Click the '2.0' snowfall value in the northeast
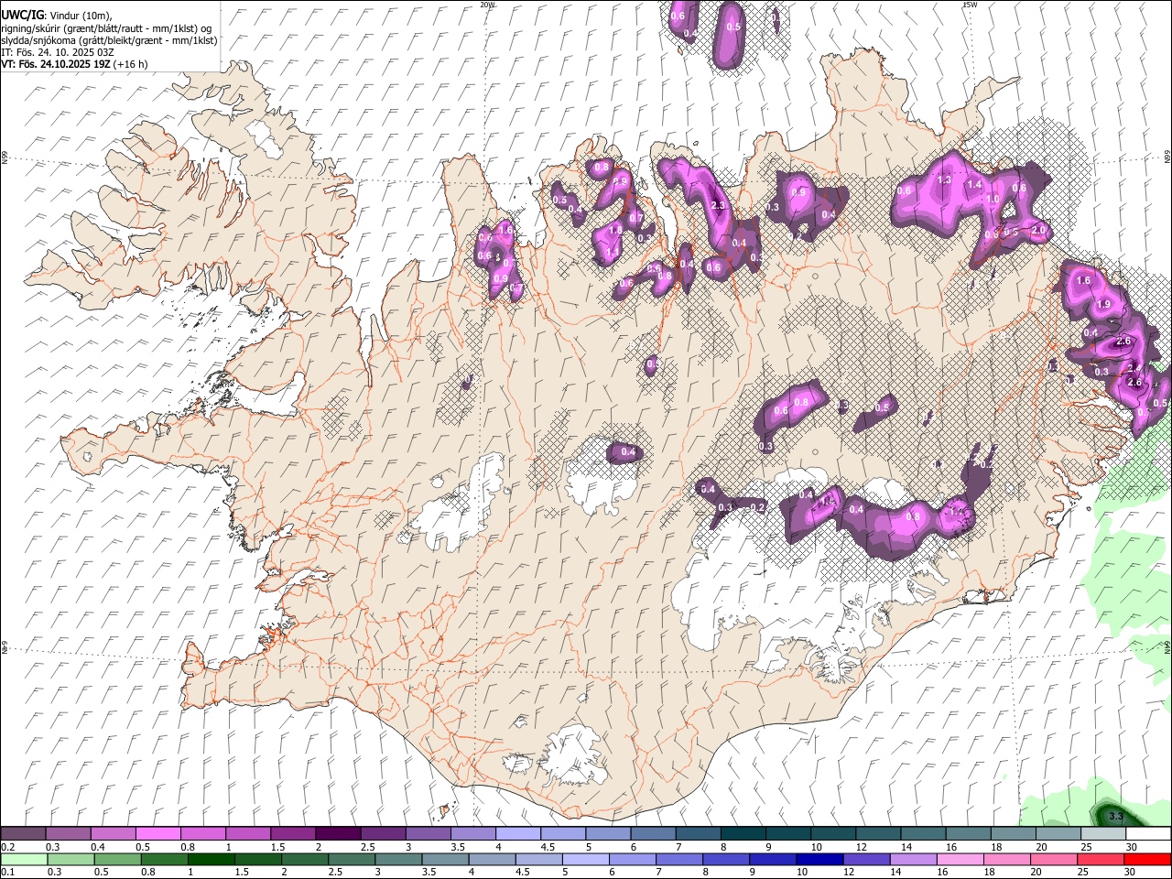1172x879 pixels. [1038, 230]
